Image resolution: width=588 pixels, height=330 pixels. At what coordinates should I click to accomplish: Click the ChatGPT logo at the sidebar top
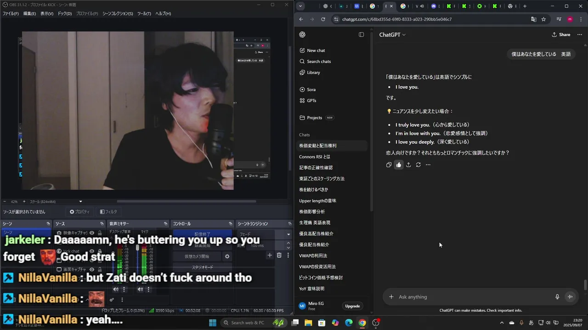[302, 35]
